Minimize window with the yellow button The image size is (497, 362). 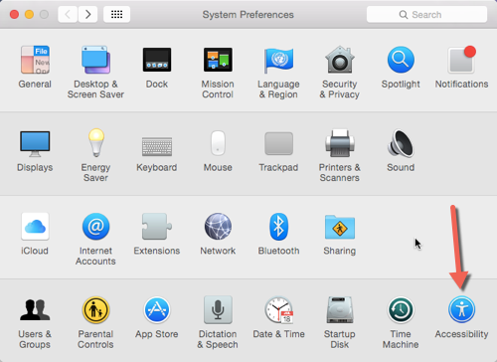[x=29, y=15]
